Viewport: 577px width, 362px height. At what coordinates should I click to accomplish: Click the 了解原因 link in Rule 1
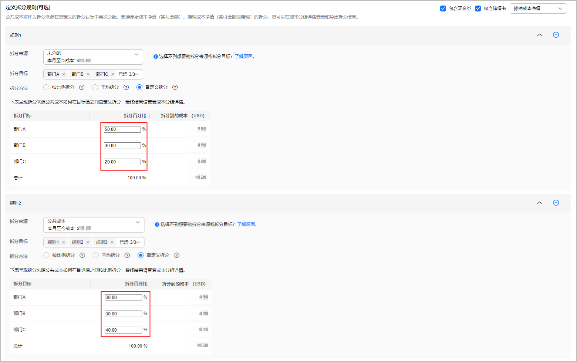[243, 57]
